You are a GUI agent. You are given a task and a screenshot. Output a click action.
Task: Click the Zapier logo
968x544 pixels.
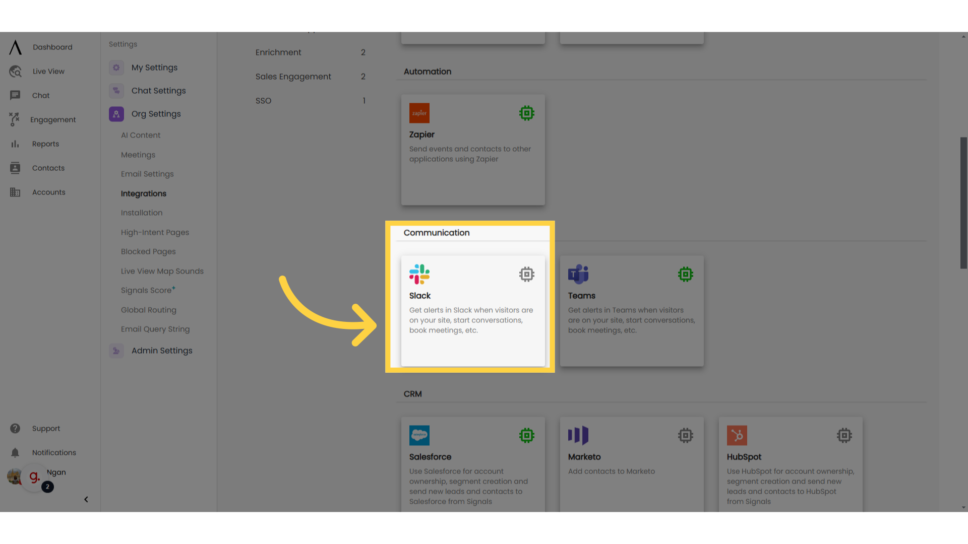pyautogui.click(x=419, y=113)
